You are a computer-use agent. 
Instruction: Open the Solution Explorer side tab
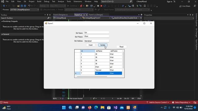[x=196, y=20]
